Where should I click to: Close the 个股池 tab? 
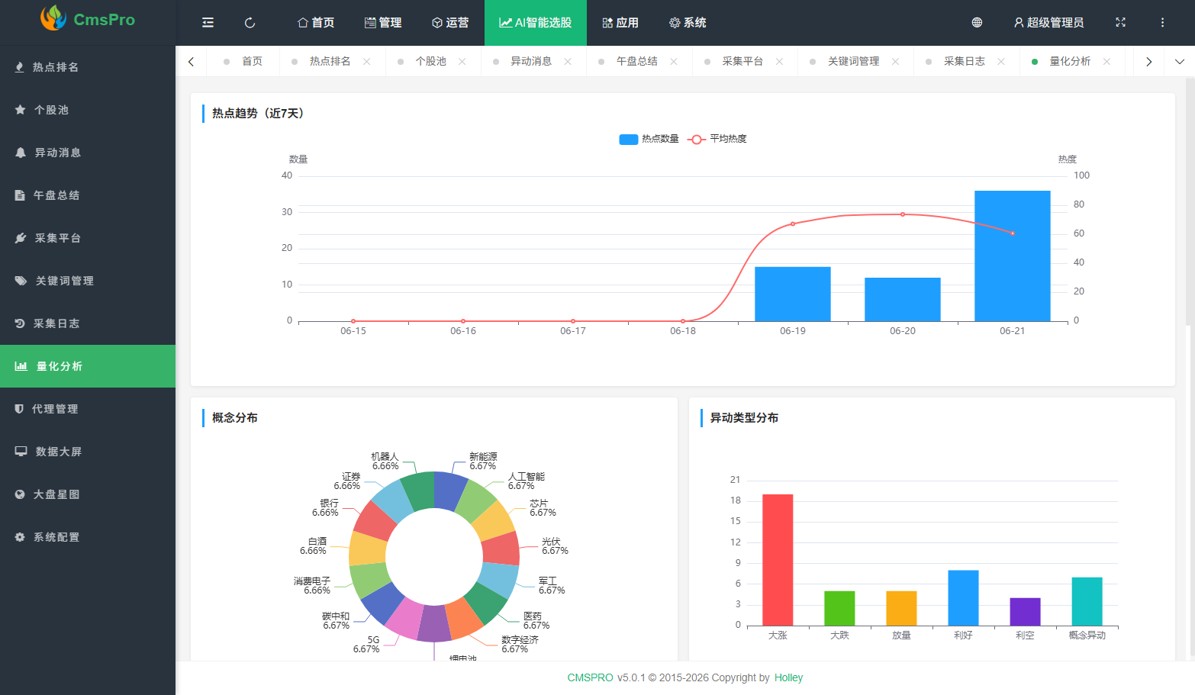pos(462,62)
